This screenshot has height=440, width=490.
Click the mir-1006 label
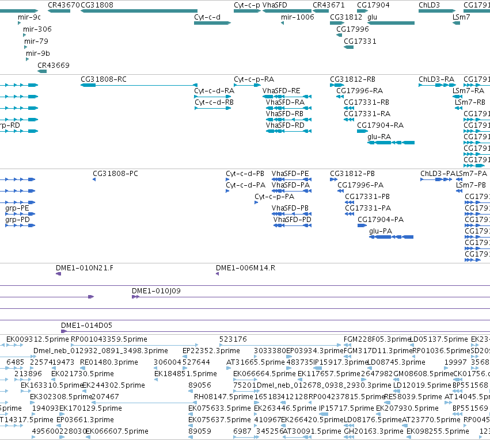[298, 17]
